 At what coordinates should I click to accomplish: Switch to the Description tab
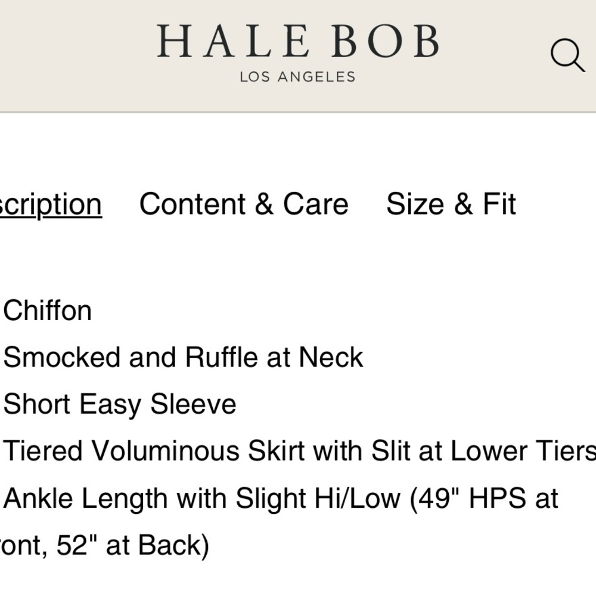pyautogui.click(x=51, y=204)
